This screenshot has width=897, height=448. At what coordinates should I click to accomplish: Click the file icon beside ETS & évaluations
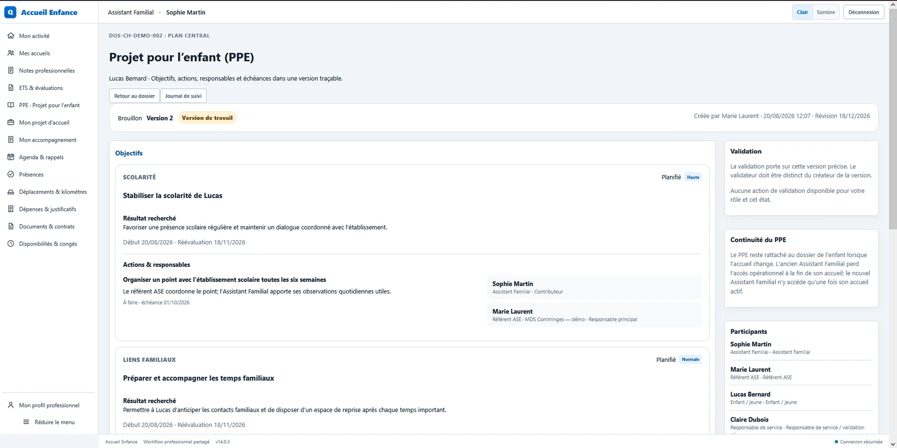[11, 88]
